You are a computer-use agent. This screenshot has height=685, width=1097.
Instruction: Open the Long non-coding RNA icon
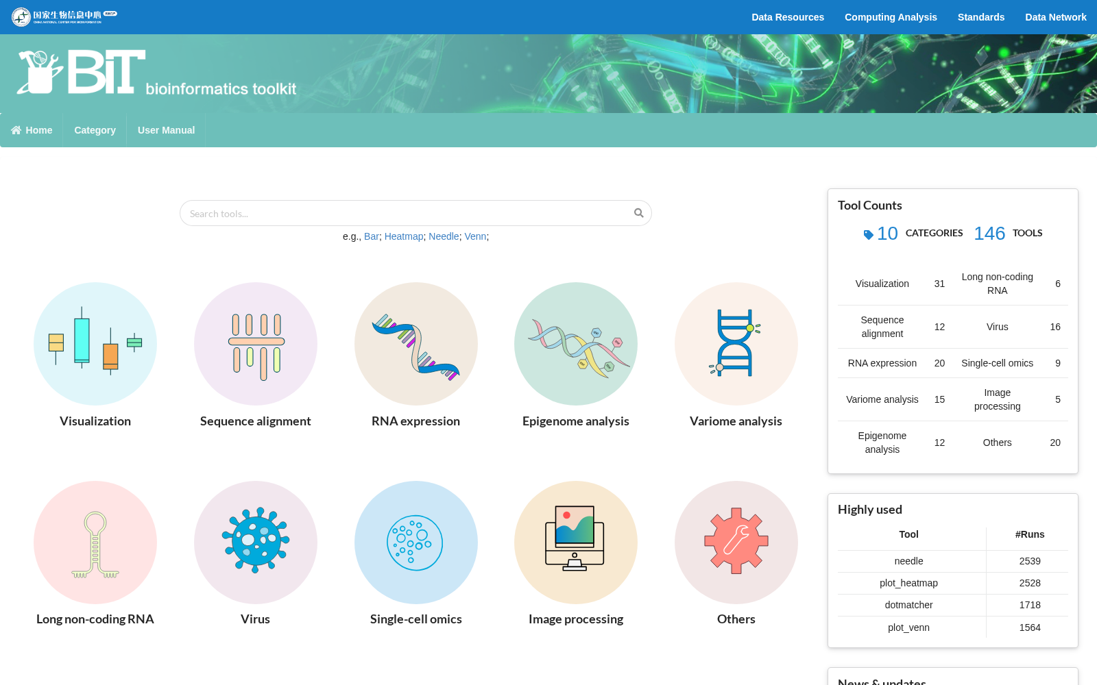coord(95,543)
